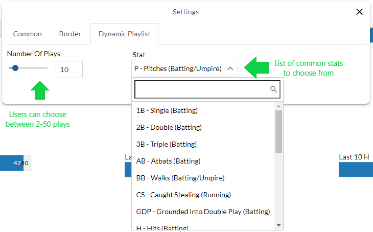Click the stat list scrollbar thumb
Screen dimensions: 373x232
click(278, 131)
